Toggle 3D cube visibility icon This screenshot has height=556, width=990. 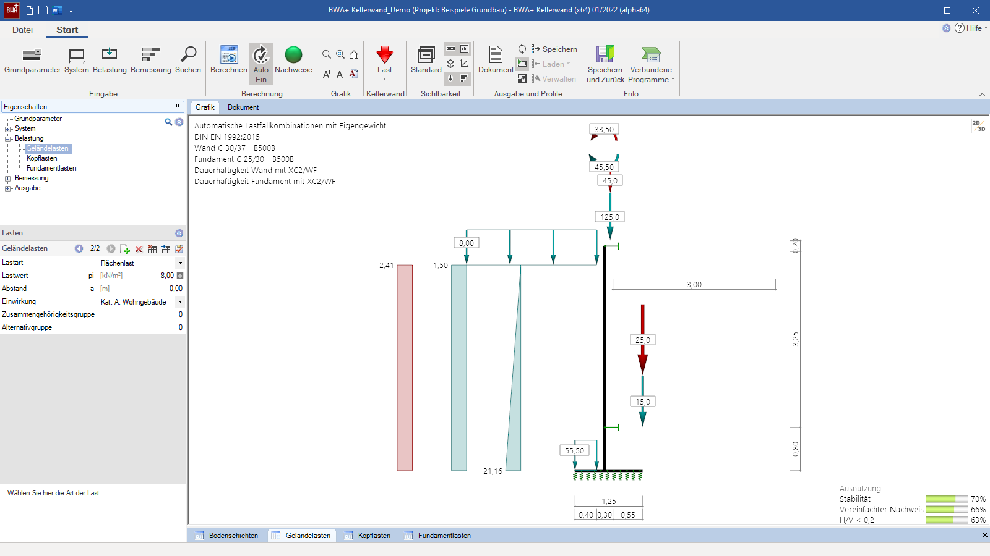[450, 64]
